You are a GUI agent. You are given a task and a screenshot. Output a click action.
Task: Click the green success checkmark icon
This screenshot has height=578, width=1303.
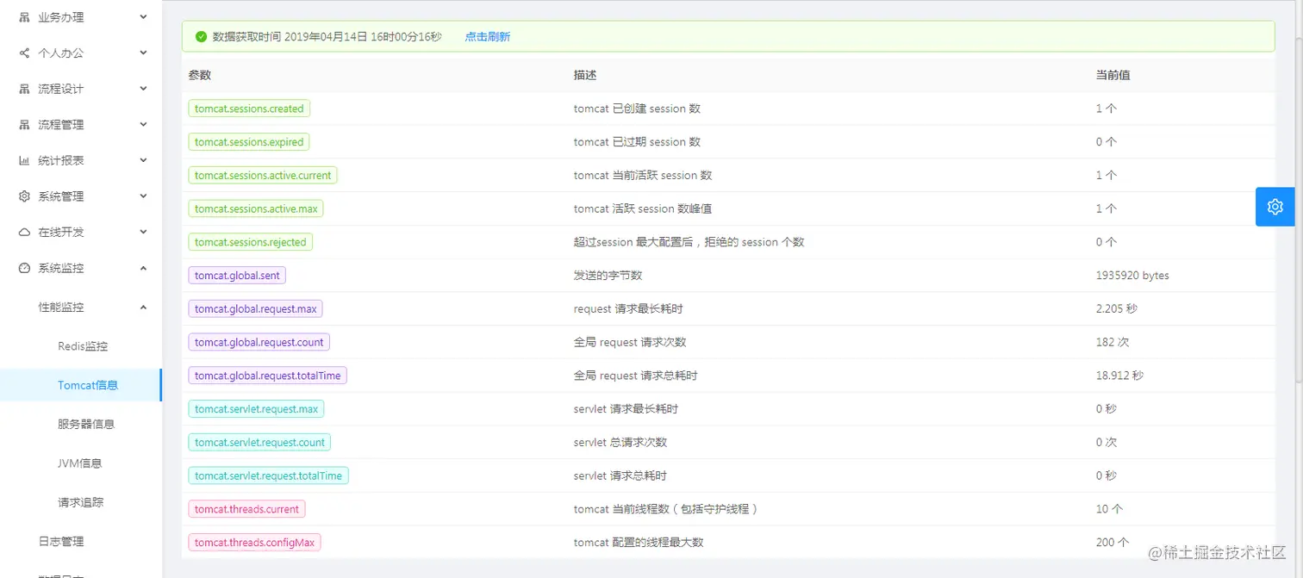(x=200, y=36)
